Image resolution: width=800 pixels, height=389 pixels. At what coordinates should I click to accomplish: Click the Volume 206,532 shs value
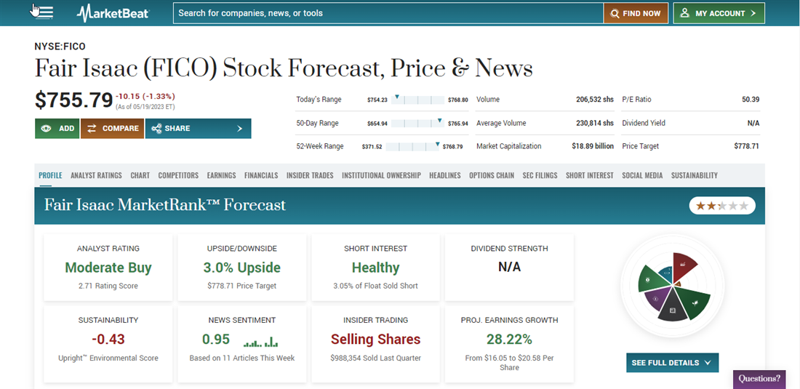pyautogui.click(x=594, y=100)
